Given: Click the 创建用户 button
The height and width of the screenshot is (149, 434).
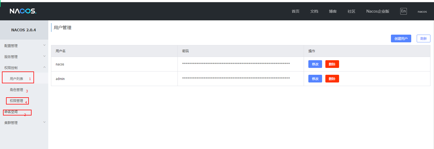Looking at the screenshot, I should click(x=401, y=39).
